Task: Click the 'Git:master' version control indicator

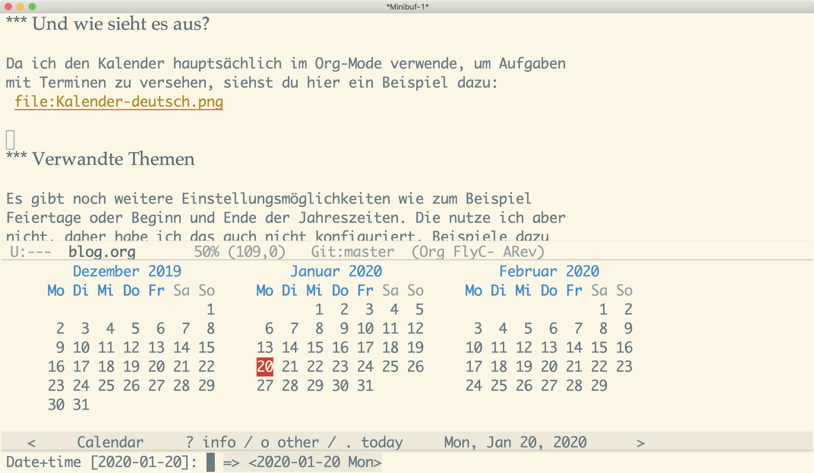Action: [352, 252]
